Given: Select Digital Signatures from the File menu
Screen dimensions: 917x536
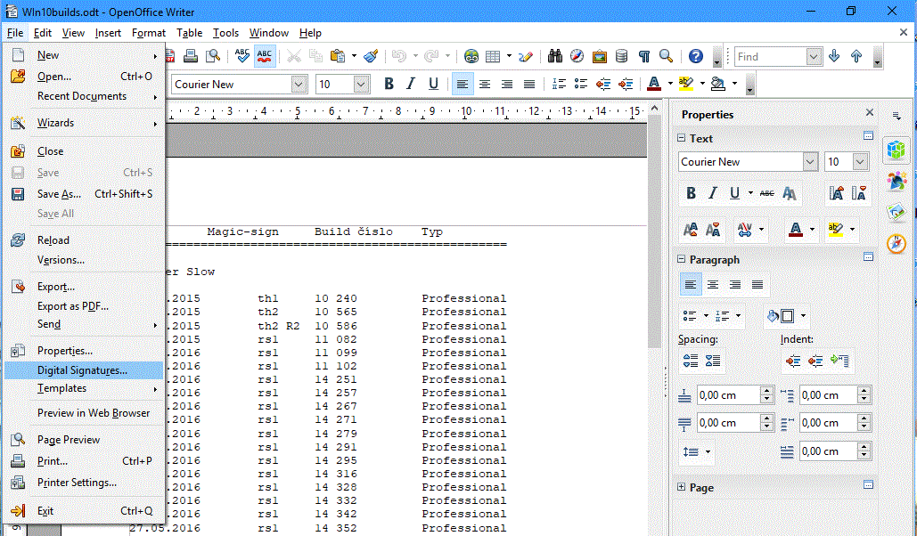Looking at the screenshot, I should [82, 370].
